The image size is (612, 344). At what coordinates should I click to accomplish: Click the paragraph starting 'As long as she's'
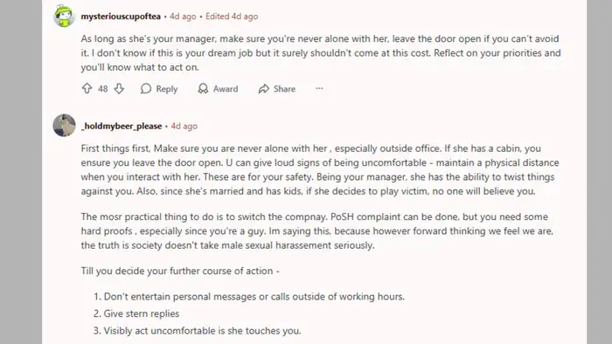(x=321, y=53)
